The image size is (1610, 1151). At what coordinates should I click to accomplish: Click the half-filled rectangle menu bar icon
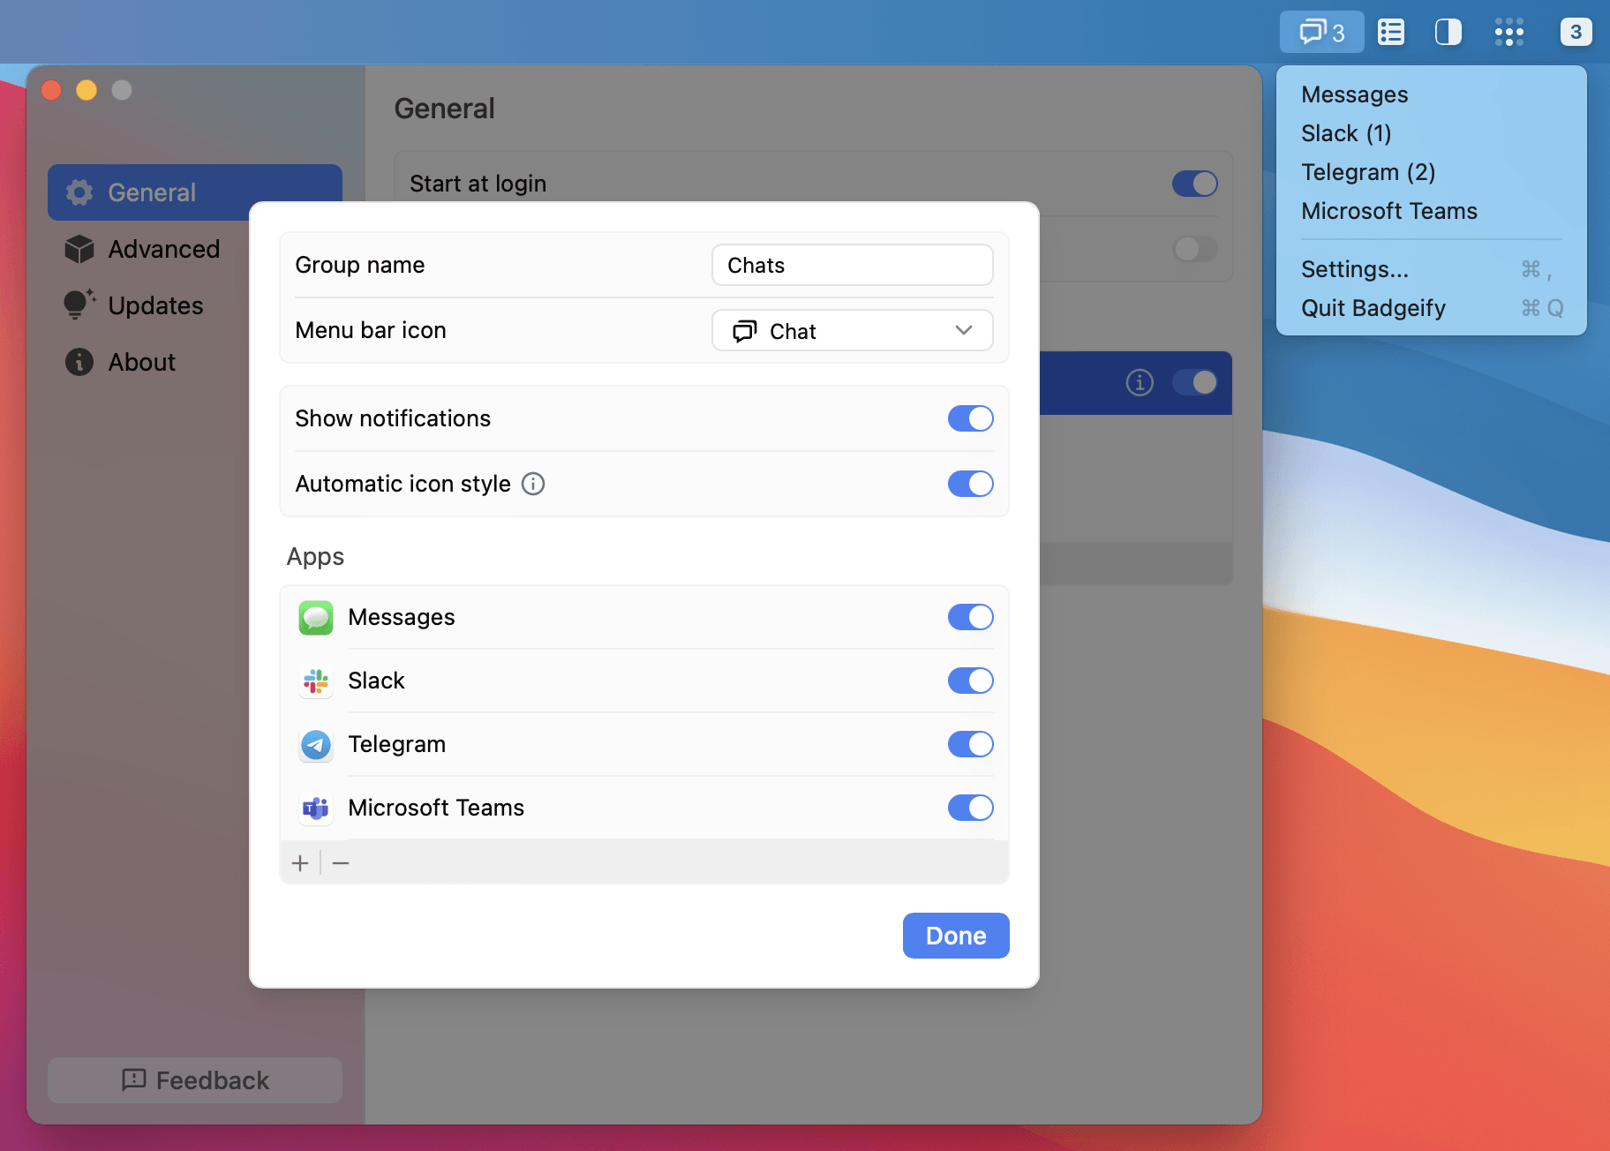click(x=1448, y=33)
